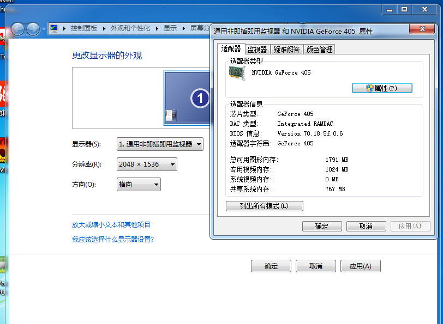Open the 显示器 monitor selection dropdown
443x324 pixels.
point(160,144)
